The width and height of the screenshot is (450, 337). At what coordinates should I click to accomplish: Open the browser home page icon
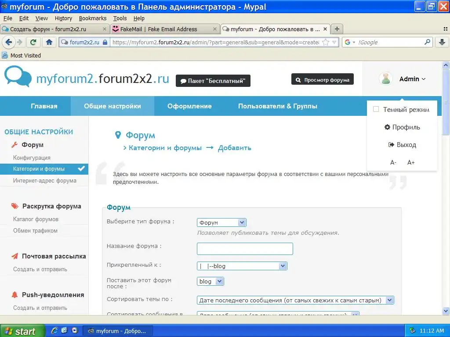(49, 43)
